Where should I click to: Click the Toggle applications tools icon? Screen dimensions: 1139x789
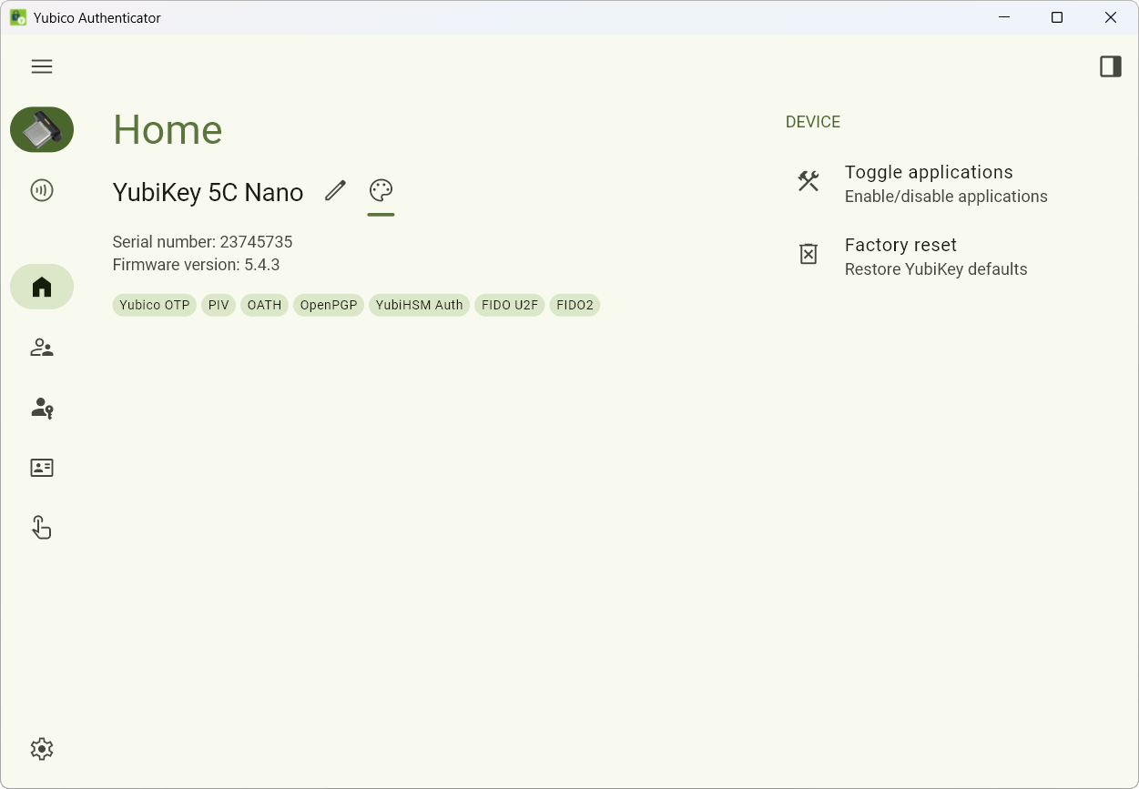click(808, 181)
